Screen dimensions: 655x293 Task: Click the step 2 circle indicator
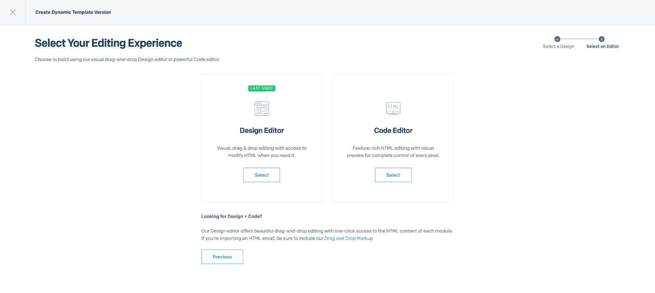coord(601,39)
